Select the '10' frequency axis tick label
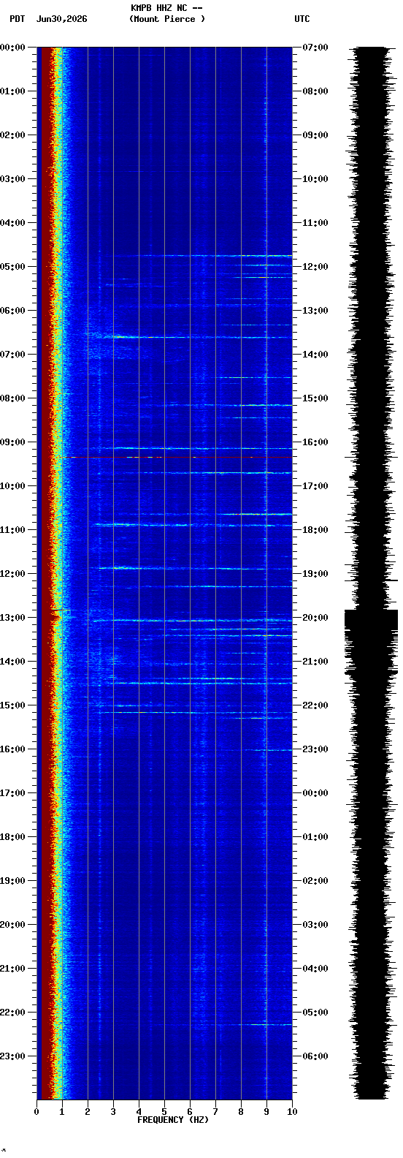The width and height of the screenshot is (403, 1158). [x=292, y=1112]
